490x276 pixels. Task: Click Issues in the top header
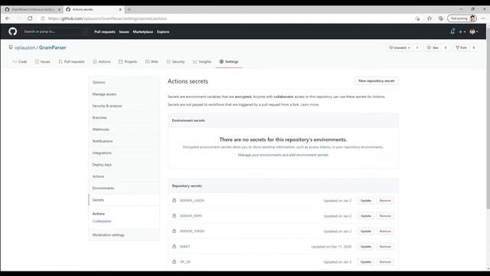[x=124, y=31]
